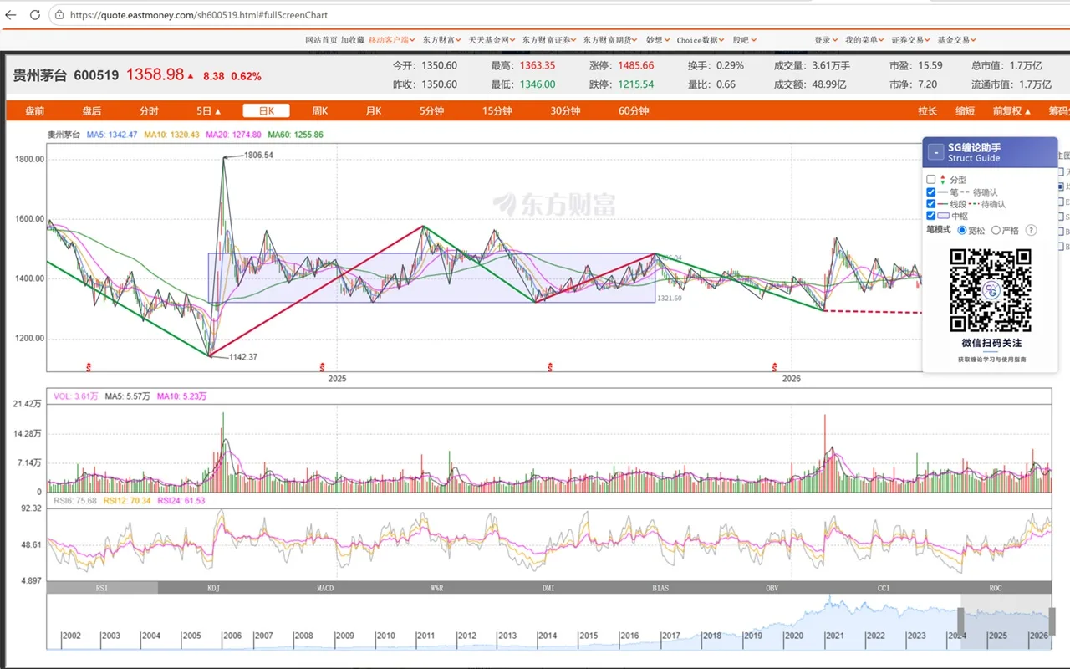Switch to the 周K chart tab

point(319,111)
